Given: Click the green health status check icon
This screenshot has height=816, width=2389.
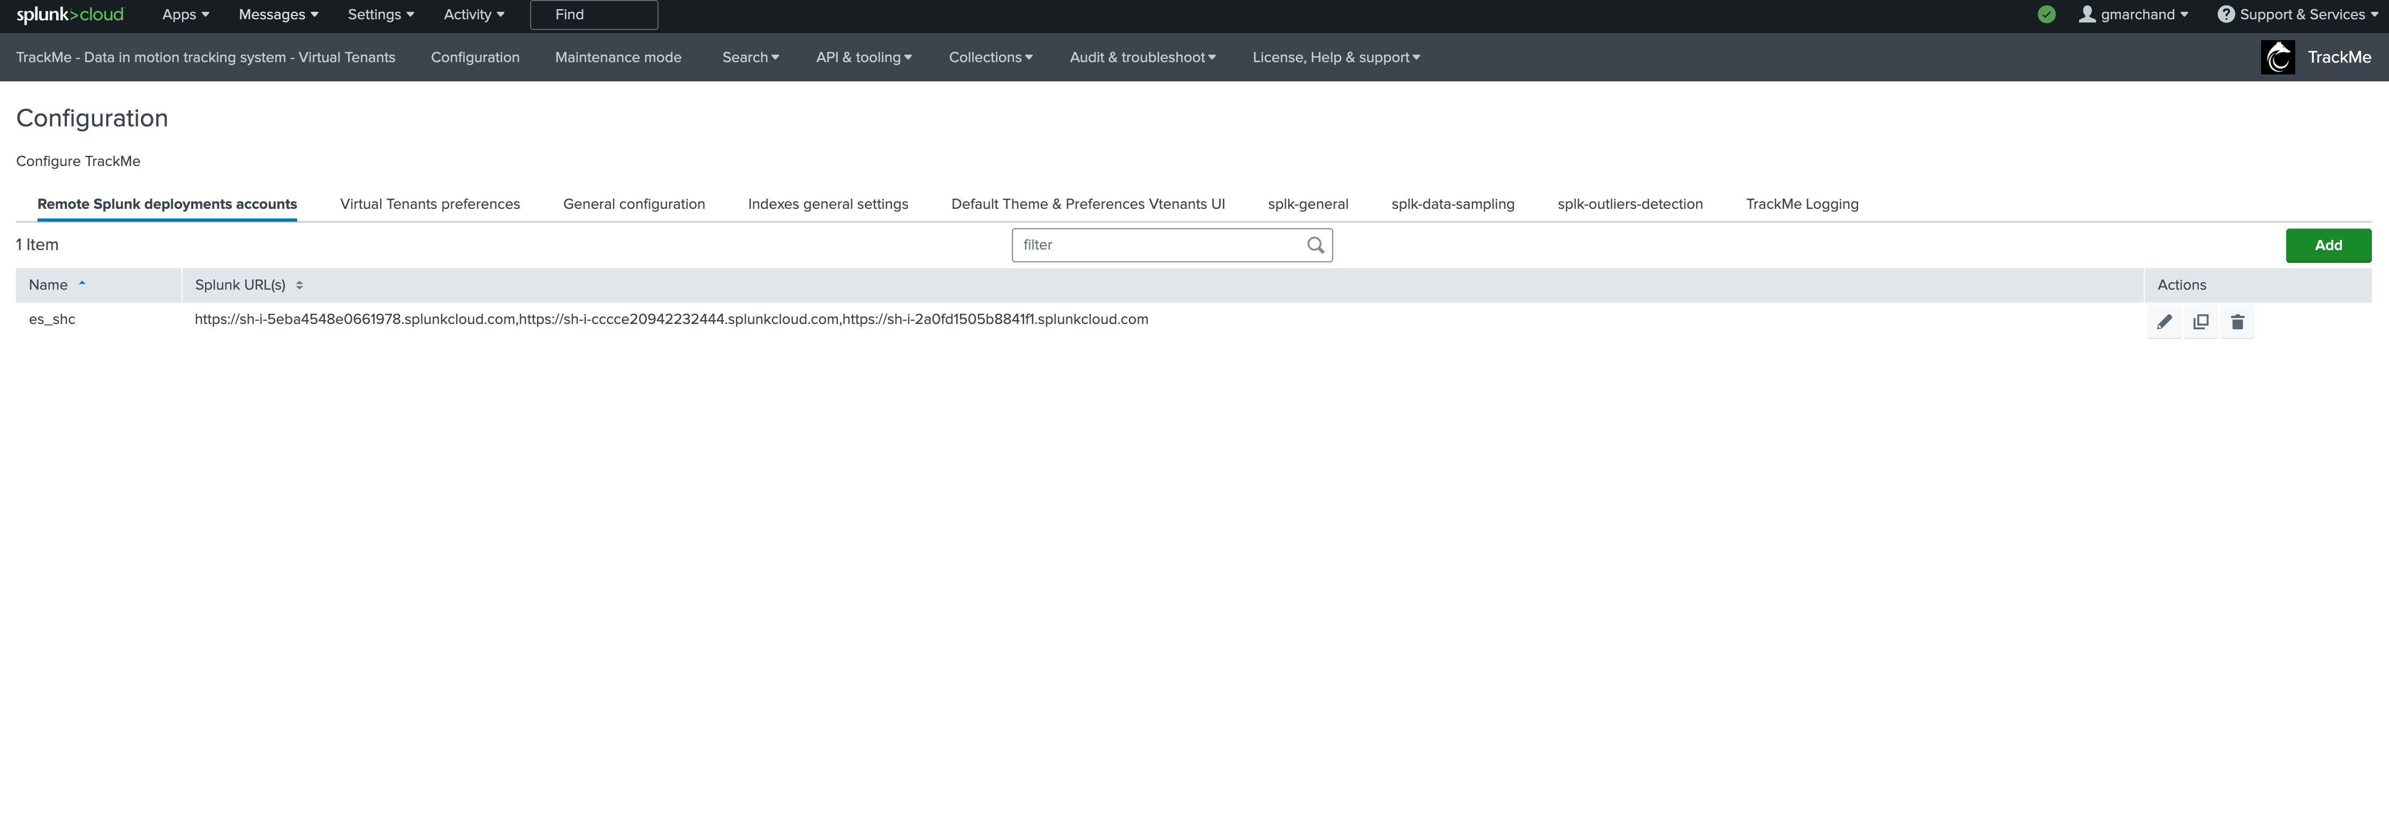Looking at the screenshot, I should (2046, 15).
